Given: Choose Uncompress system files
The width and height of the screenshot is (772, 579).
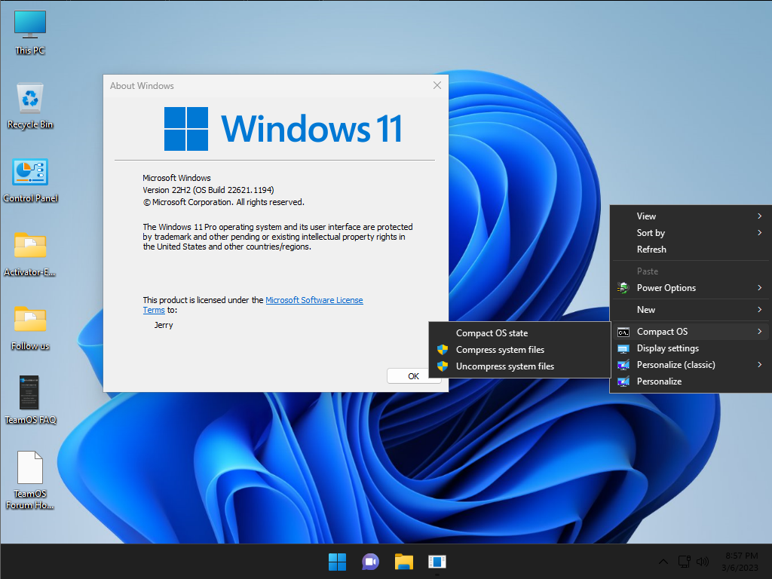Looking at the screenshot, I should (519, 366).
